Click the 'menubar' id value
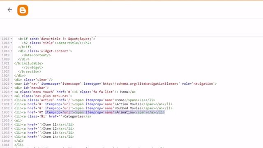 (x=38, y=88)
